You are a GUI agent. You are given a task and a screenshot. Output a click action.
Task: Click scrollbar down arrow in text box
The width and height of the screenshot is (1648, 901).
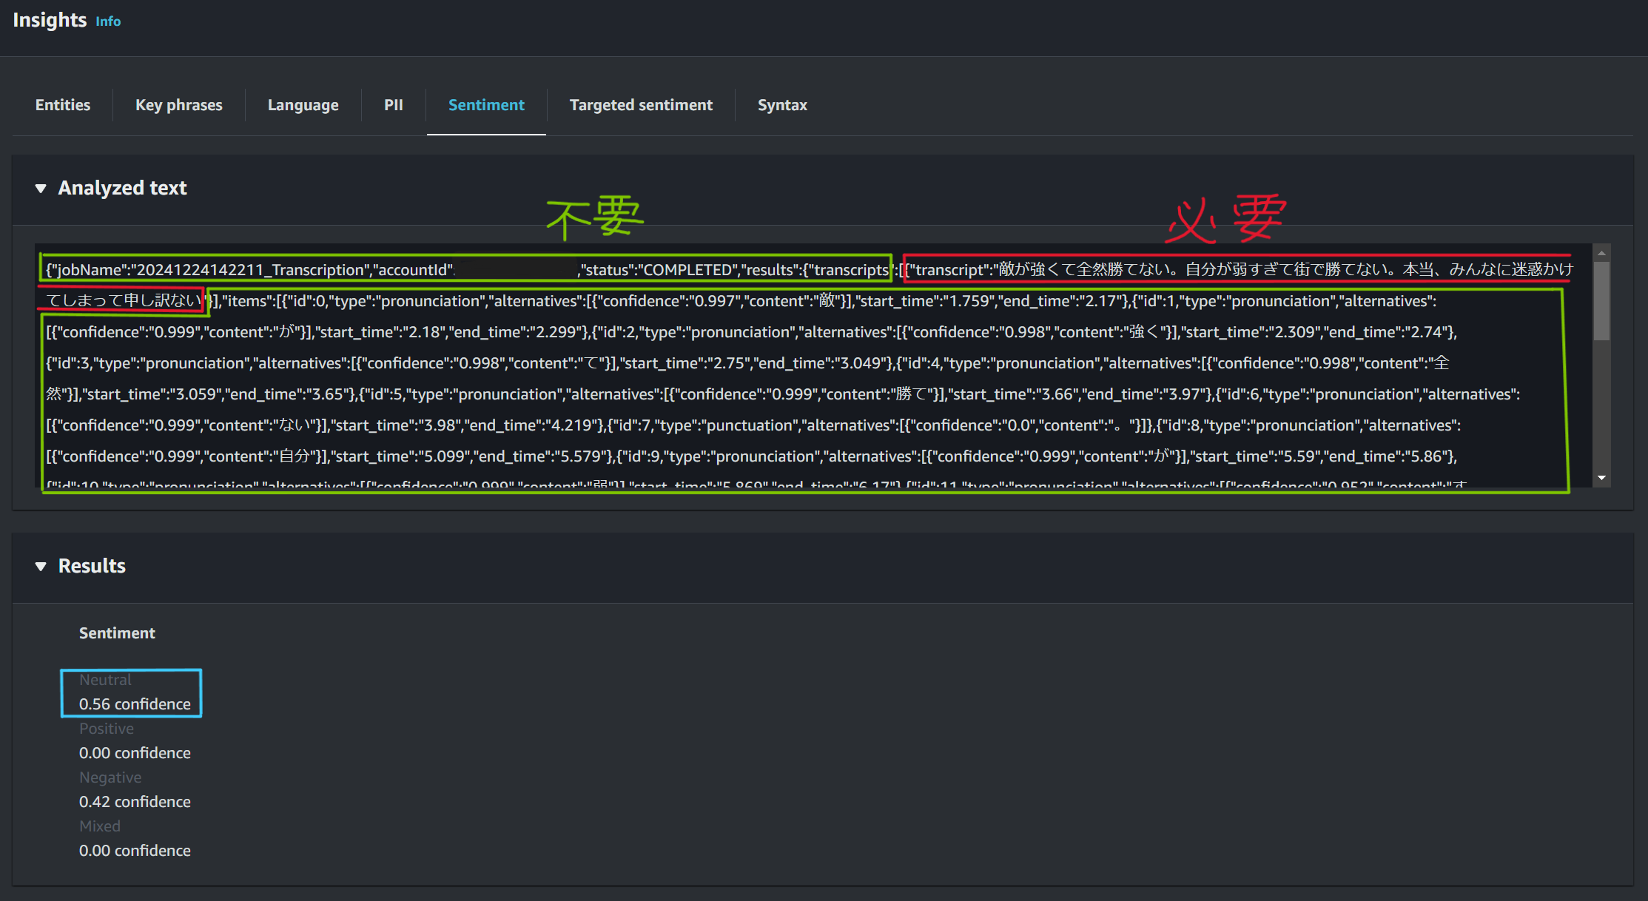(x=1601, y=478)
